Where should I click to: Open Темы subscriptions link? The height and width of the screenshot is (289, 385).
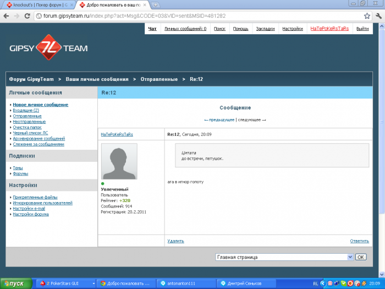(x=18, y=168)
